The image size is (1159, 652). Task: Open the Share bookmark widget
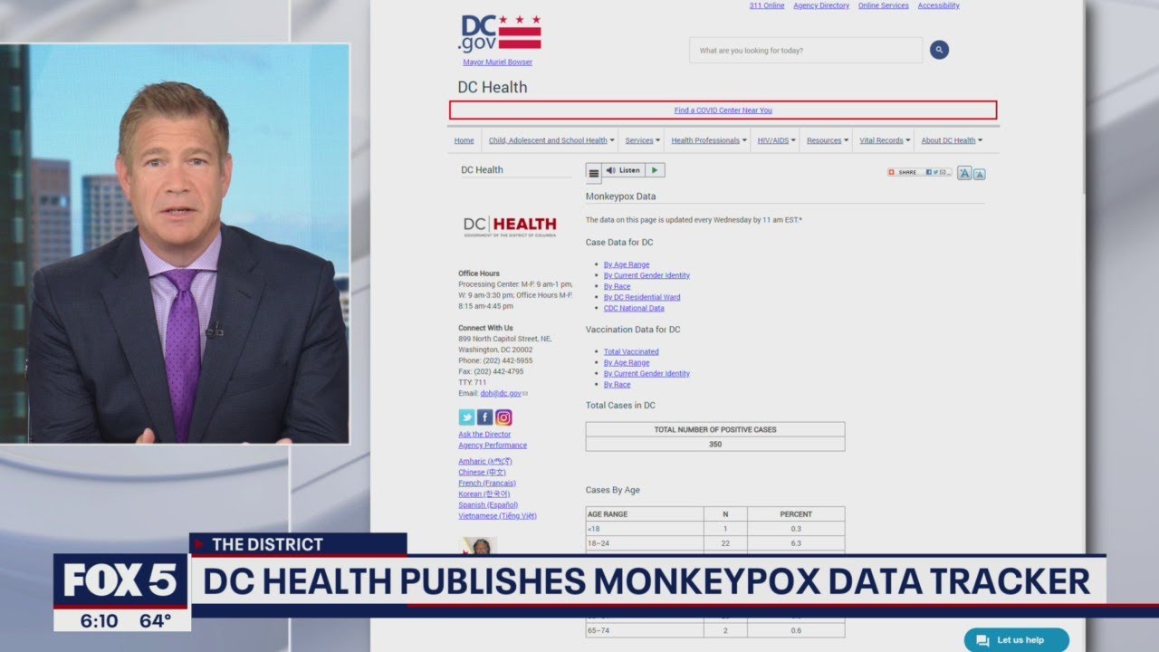coord(919,172)
